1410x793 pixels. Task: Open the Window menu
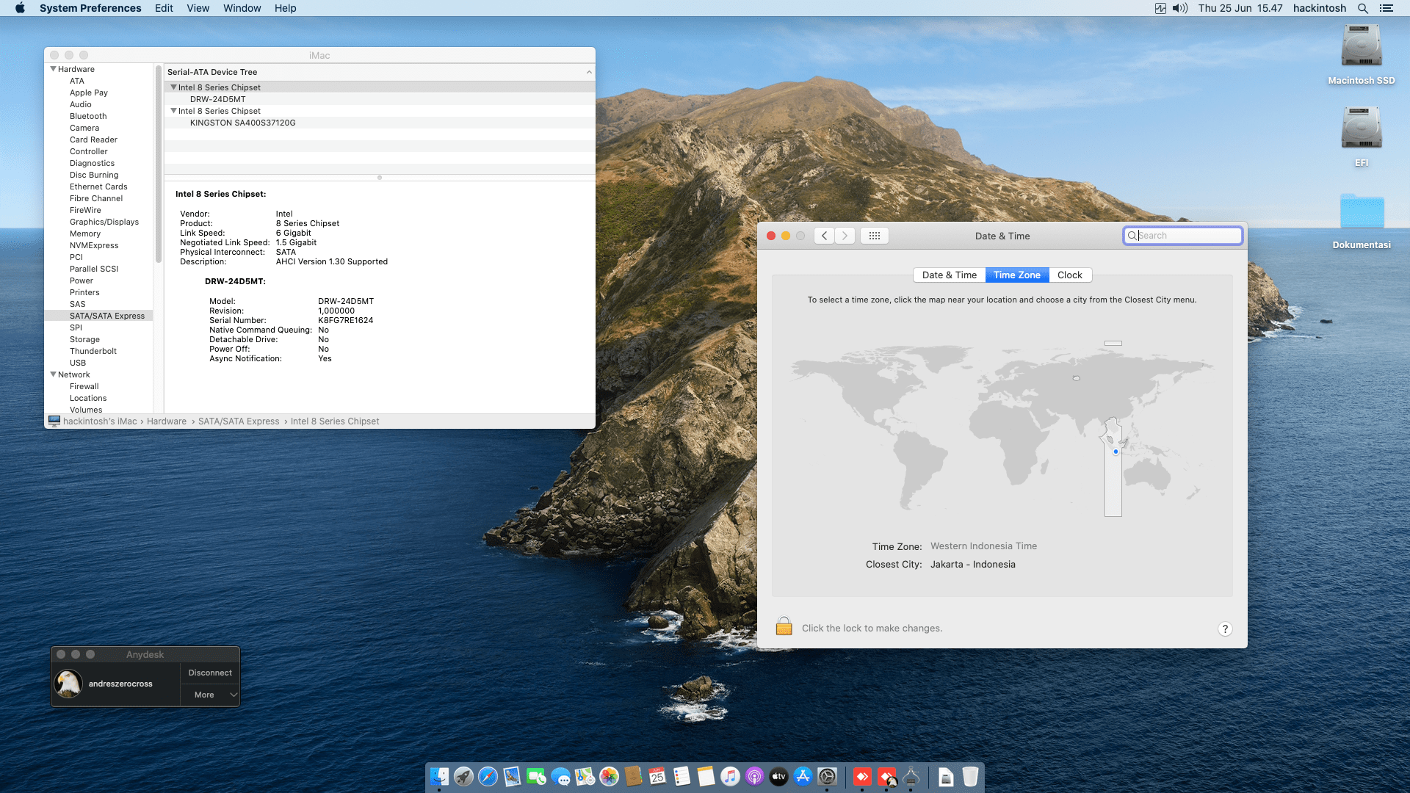[x=242, y=8]
